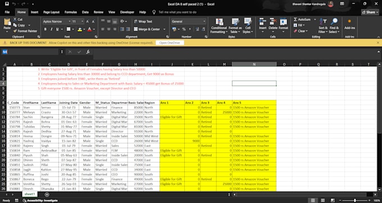Open the Aptos Narrow font name dropdown
Image resolution: width=382 pixels, height=203 pixels.
(69, 21)
